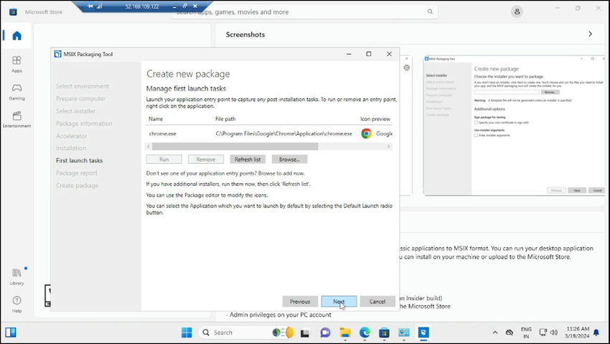The image size is (610, 344).
Task: Open the user account profile icon
Action: pyautogui.click(x=517, y=11)
